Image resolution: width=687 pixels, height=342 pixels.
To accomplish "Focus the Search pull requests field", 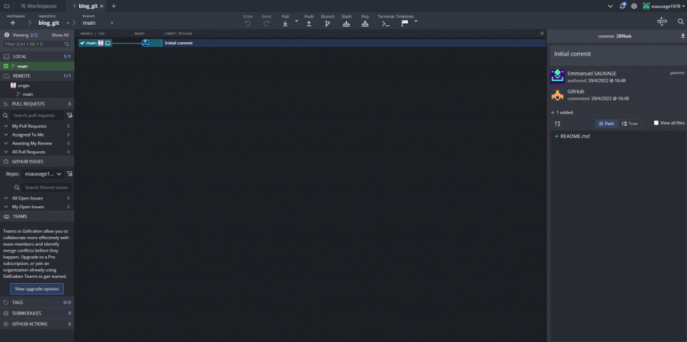I will click(37, 116).
